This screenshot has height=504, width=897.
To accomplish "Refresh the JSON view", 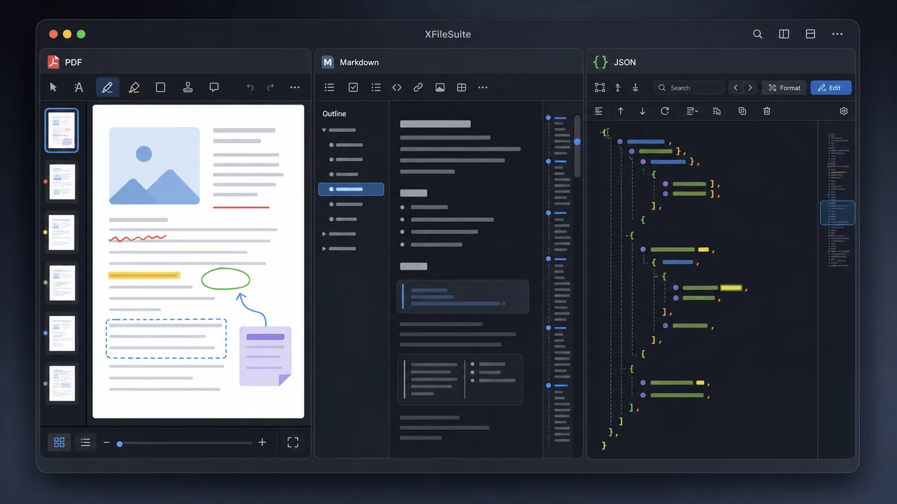I will click(x=665, y=111).
